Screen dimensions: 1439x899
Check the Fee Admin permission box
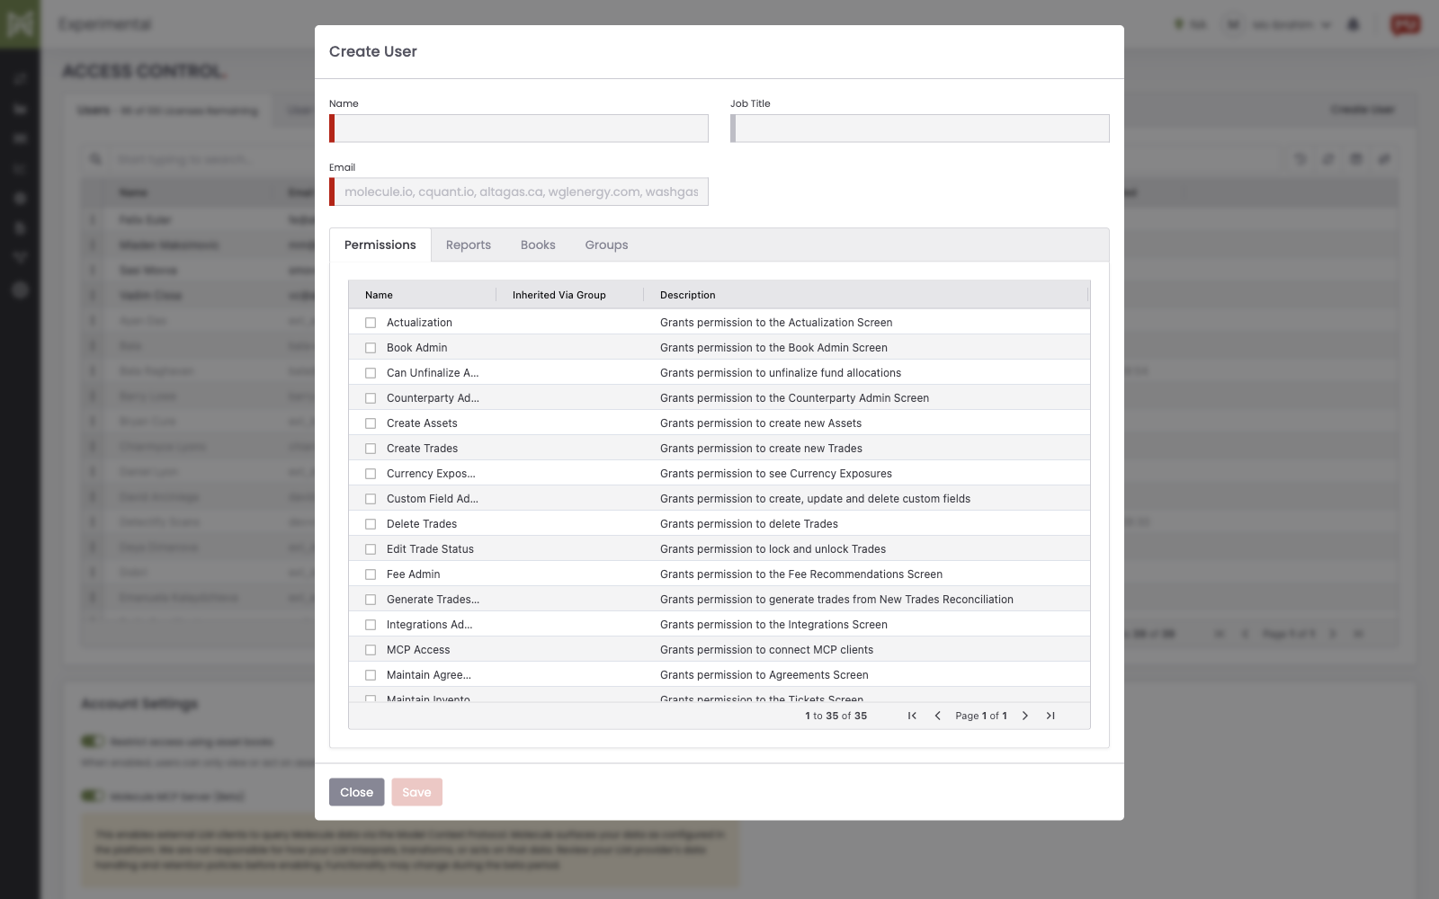pos(371,574)
